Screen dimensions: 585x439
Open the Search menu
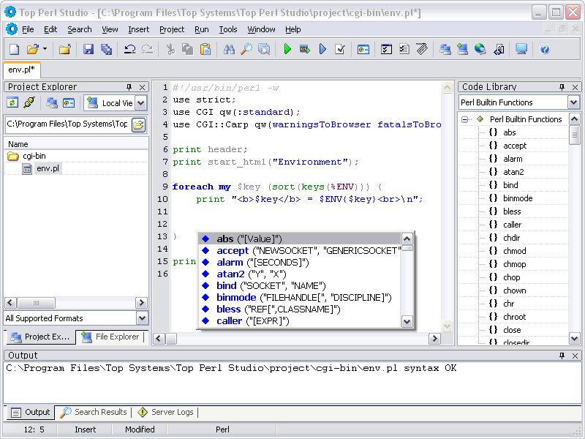[80, 29]
